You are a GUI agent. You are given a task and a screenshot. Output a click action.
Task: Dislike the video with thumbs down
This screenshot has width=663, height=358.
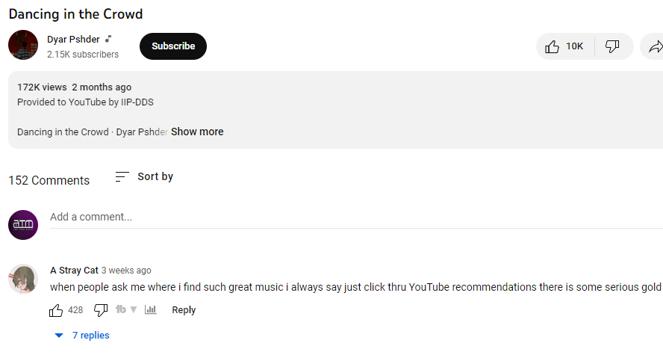(x=612, y=46)
